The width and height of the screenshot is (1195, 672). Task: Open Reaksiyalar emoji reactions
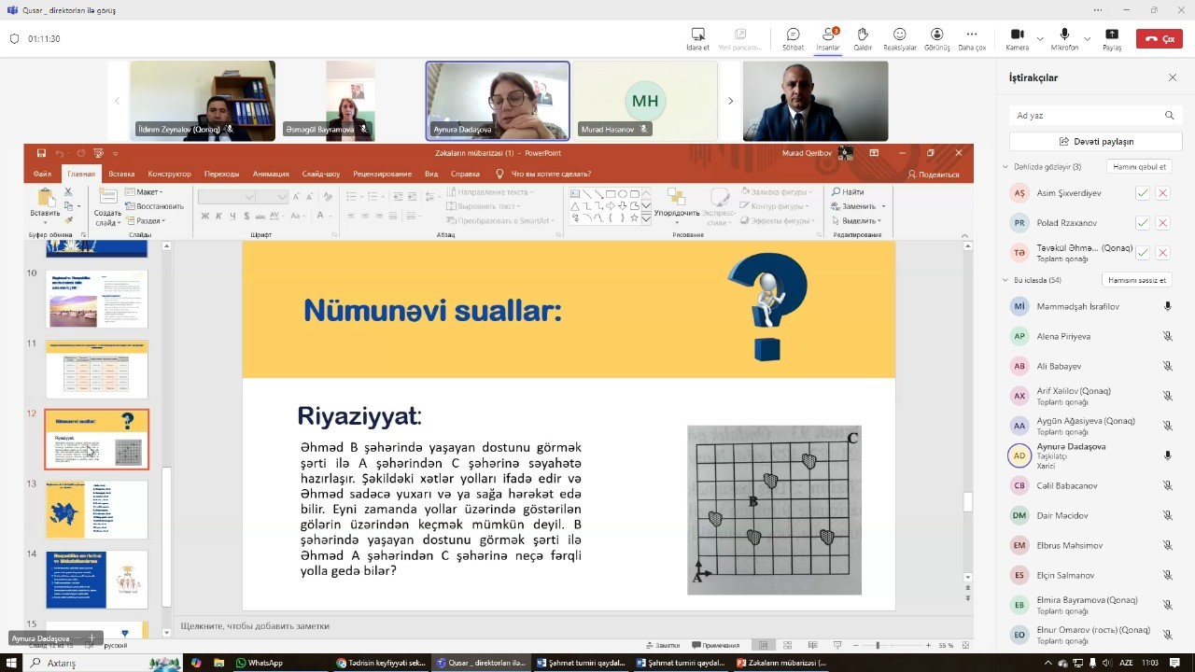899,36
